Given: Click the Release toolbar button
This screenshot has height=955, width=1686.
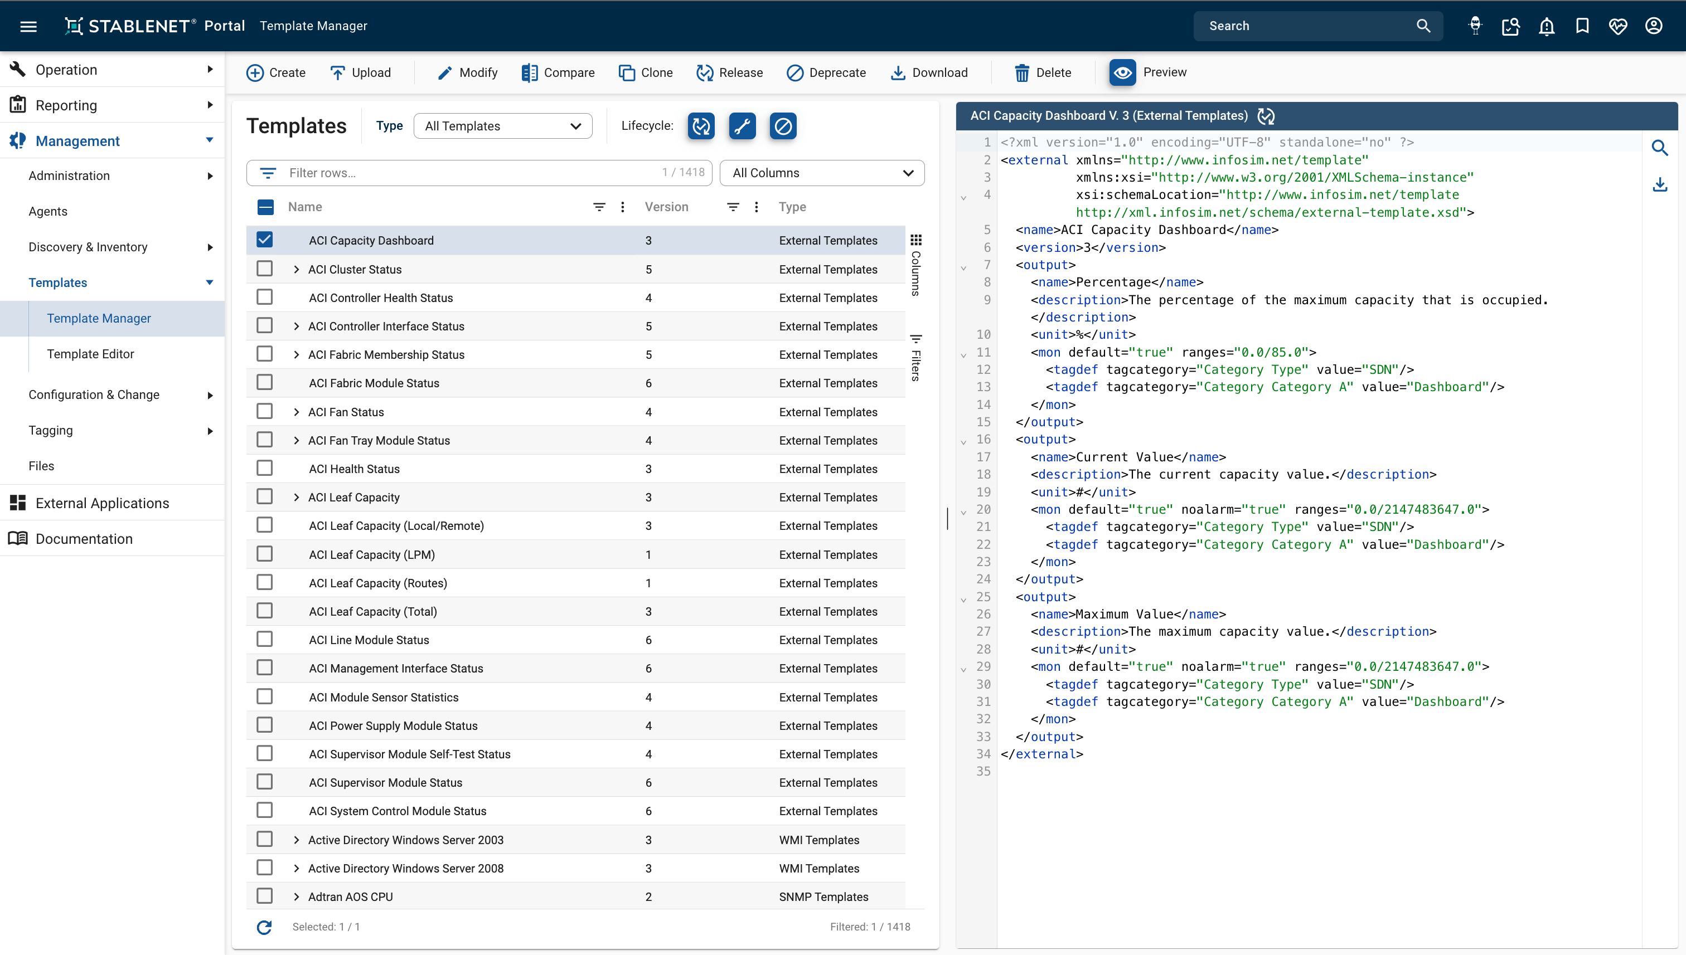Looking at the screenshot, I should coord(729,73).
